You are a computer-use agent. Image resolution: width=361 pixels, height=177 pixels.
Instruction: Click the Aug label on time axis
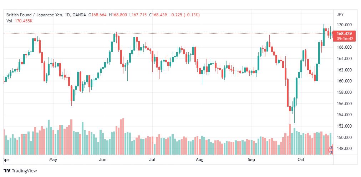pyautogui.click(x=200, y=160)
